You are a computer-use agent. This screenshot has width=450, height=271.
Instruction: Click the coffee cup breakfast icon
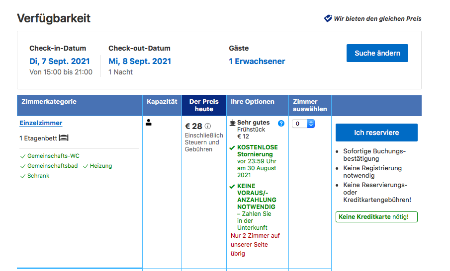[x=232, y=123]
